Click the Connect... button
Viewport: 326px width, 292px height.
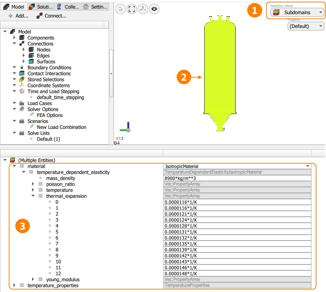click(x=52, y=16)
